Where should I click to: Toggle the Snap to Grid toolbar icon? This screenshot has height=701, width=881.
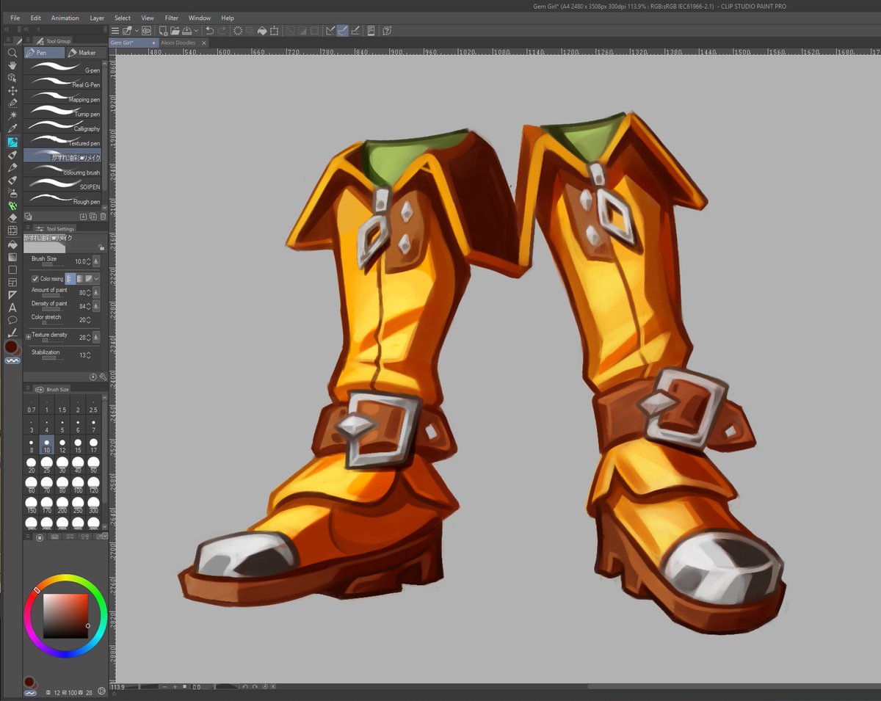[x=355, y=31]
